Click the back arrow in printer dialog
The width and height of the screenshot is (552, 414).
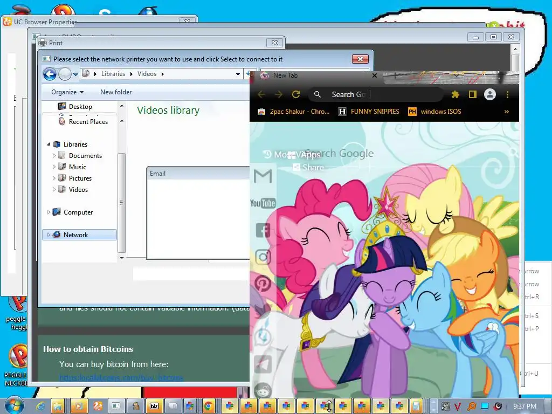50,74
